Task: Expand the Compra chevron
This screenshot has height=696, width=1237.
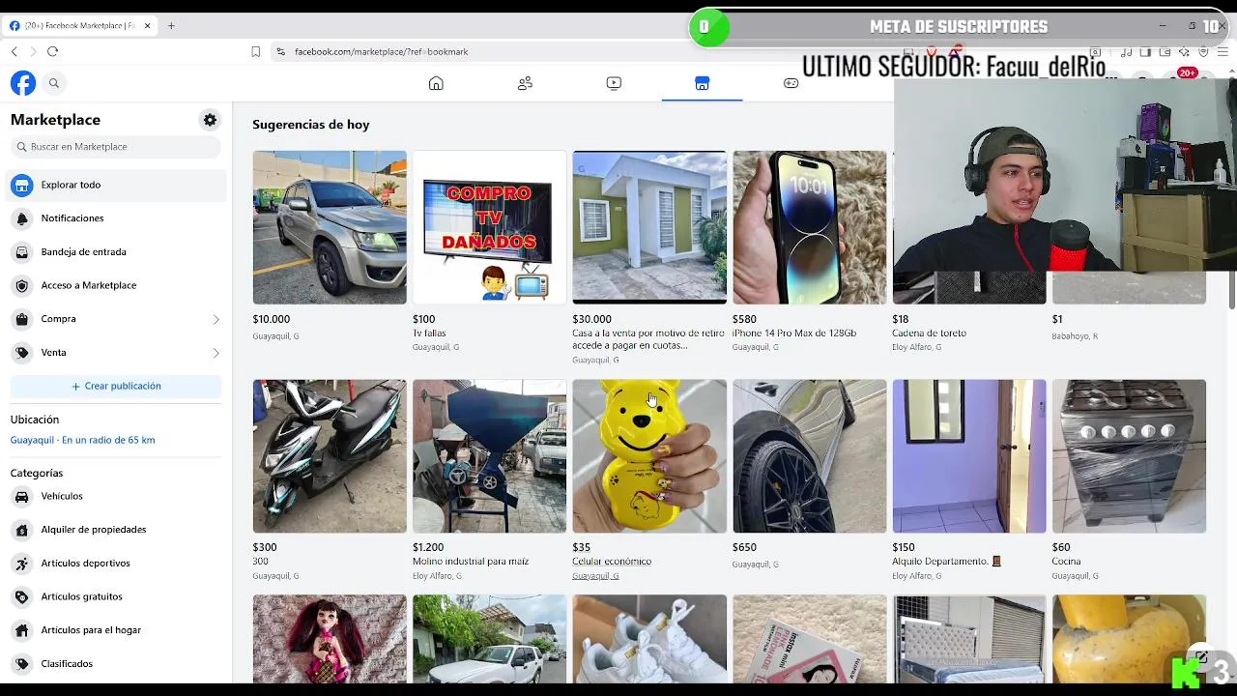Action: click(x=216, y=319)
